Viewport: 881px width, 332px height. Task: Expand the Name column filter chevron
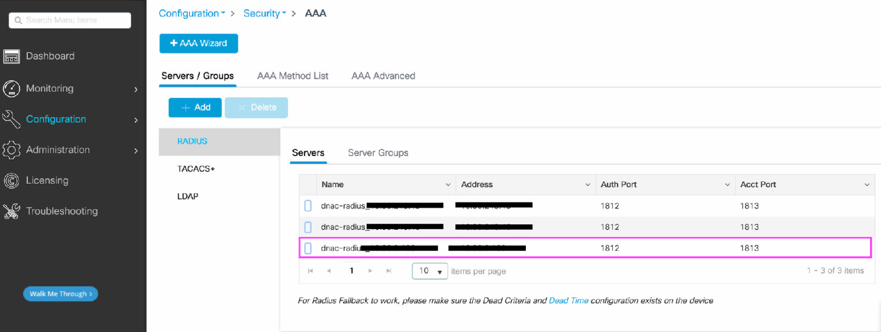[448, 185]
